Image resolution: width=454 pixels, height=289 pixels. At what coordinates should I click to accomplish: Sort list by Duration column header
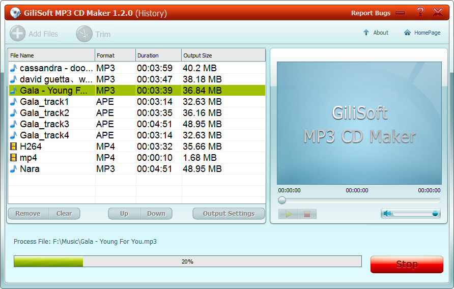click(158, 55)
